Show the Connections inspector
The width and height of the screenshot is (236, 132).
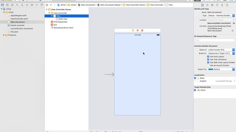click(x=227, y=5)
